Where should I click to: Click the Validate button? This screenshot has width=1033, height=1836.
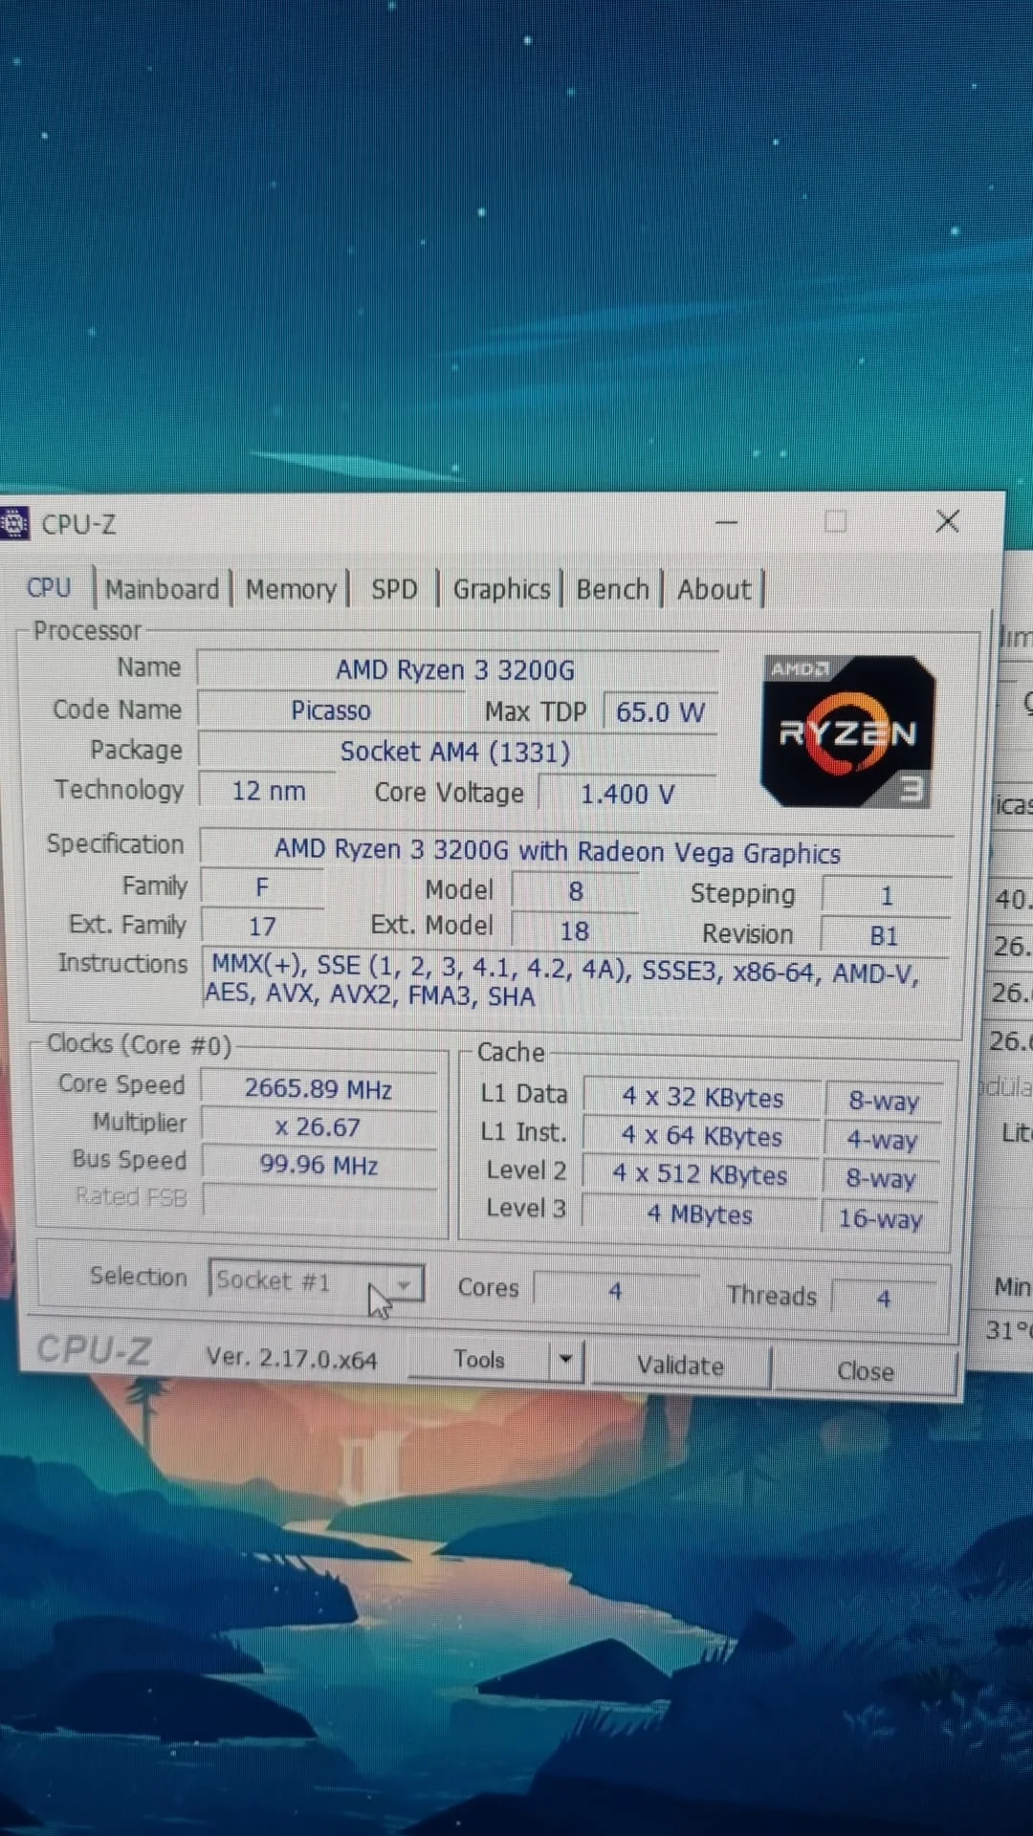pyautogui.click(x=681, y=1366)
